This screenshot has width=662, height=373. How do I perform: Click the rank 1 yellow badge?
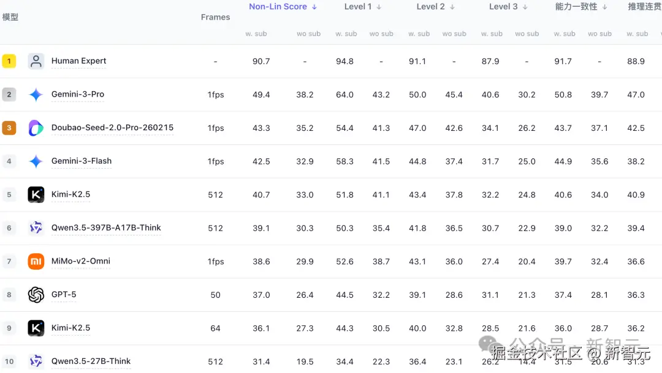point(9,61)
